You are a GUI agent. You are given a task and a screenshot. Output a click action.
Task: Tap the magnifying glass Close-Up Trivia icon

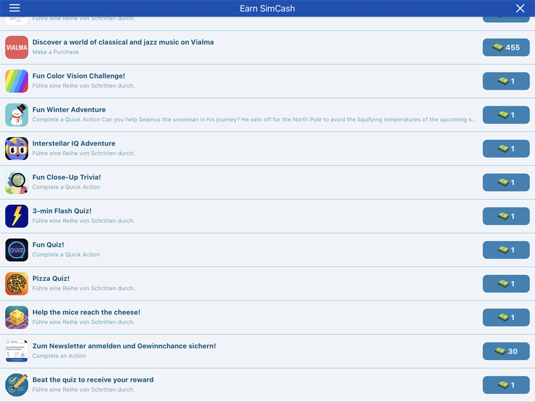point(17,183)
